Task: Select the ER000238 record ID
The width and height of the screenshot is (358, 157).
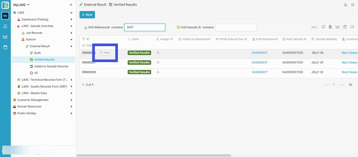Action: 89,72
